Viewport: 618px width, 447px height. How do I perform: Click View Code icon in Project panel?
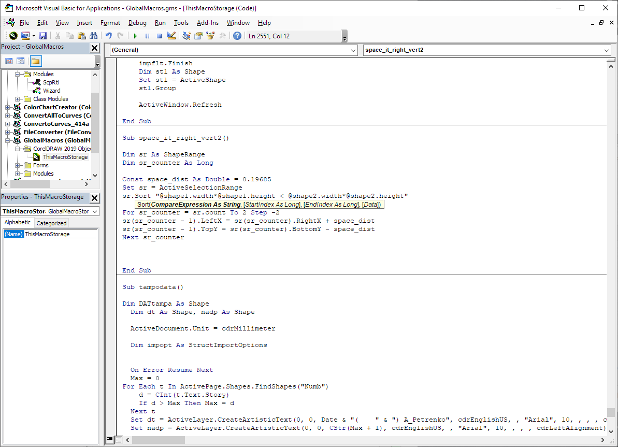(9, 61)
